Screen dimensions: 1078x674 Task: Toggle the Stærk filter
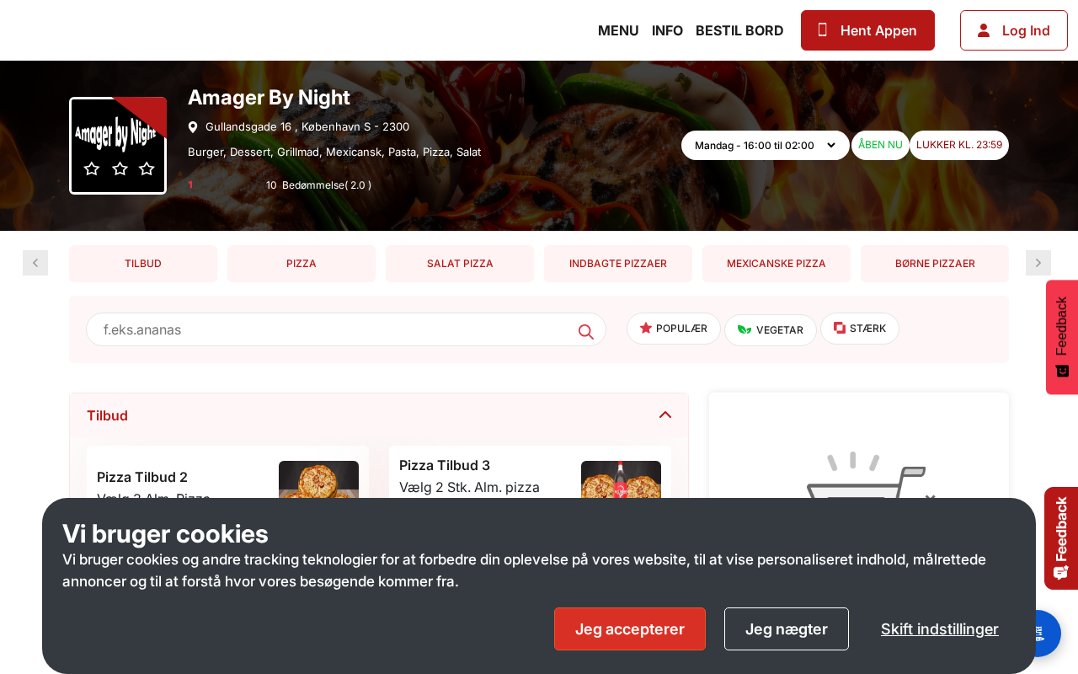pos(860,329)
